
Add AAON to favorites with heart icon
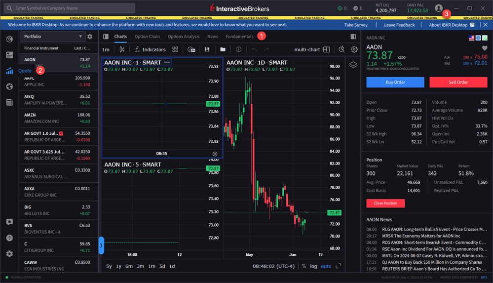485,48
